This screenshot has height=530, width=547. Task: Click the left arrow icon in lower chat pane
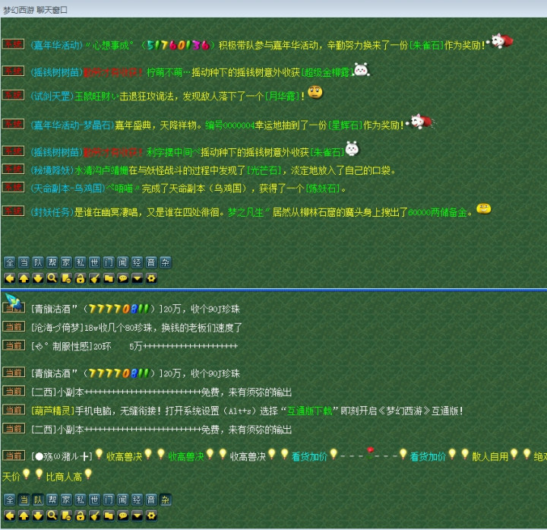(9, 516)
